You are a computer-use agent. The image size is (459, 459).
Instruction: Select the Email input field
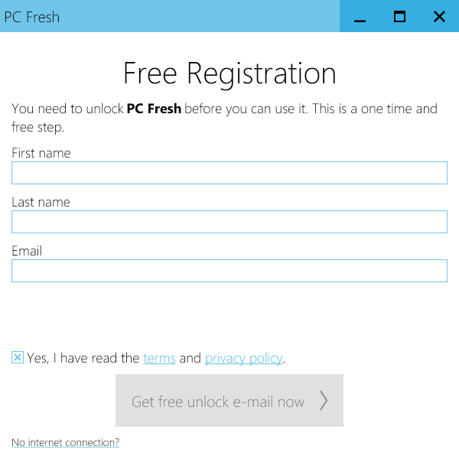(x=229, y=271)
